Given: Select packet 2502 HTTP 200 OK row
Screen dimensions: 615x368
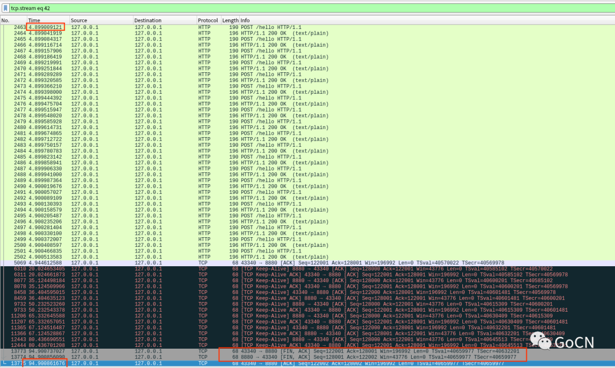Looking at the screenshot, I should coord(285,257).
